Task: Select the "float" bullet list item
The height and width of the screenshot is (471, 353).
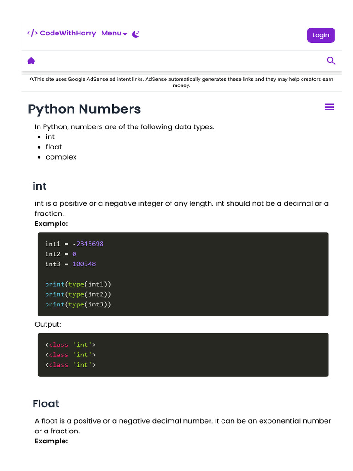Action: (54, 147)
